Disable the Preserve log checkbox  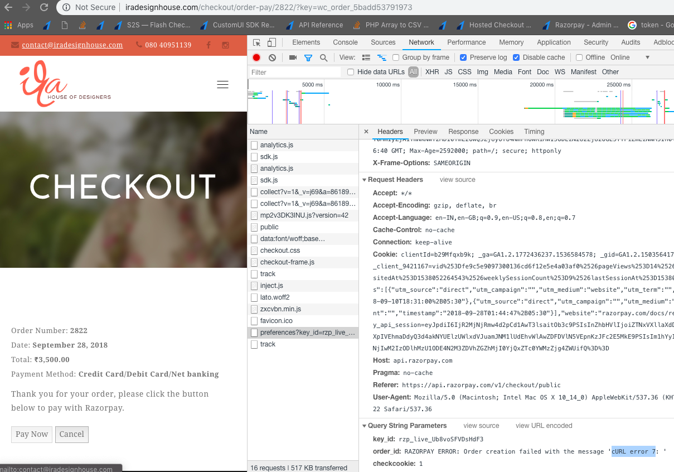(463, 57)
